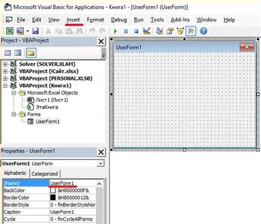This screenshot has width=261, height=224.
Task: Collapse the VBAProject (Книга1) node
Action: (x=6, y=86)
